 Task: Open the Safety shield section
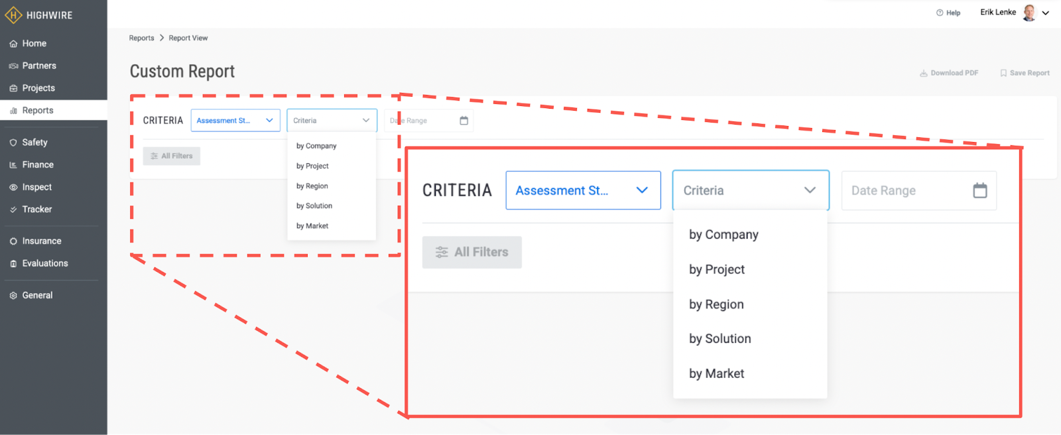pyautogui.click(x=13, y=143)
